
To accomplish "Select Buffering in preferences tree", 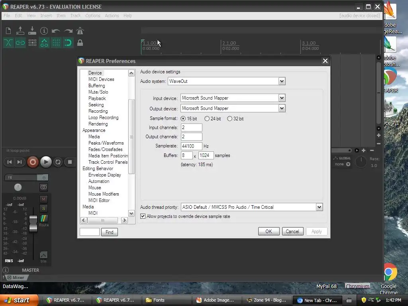I will click(96, 86).
